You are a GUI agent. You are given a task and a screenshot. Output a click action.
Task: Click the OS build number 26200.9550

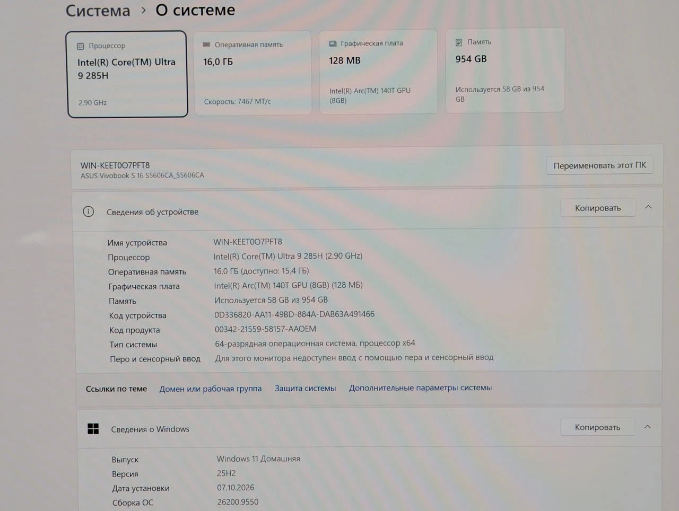pyautogui.click(x=238, y=502)
